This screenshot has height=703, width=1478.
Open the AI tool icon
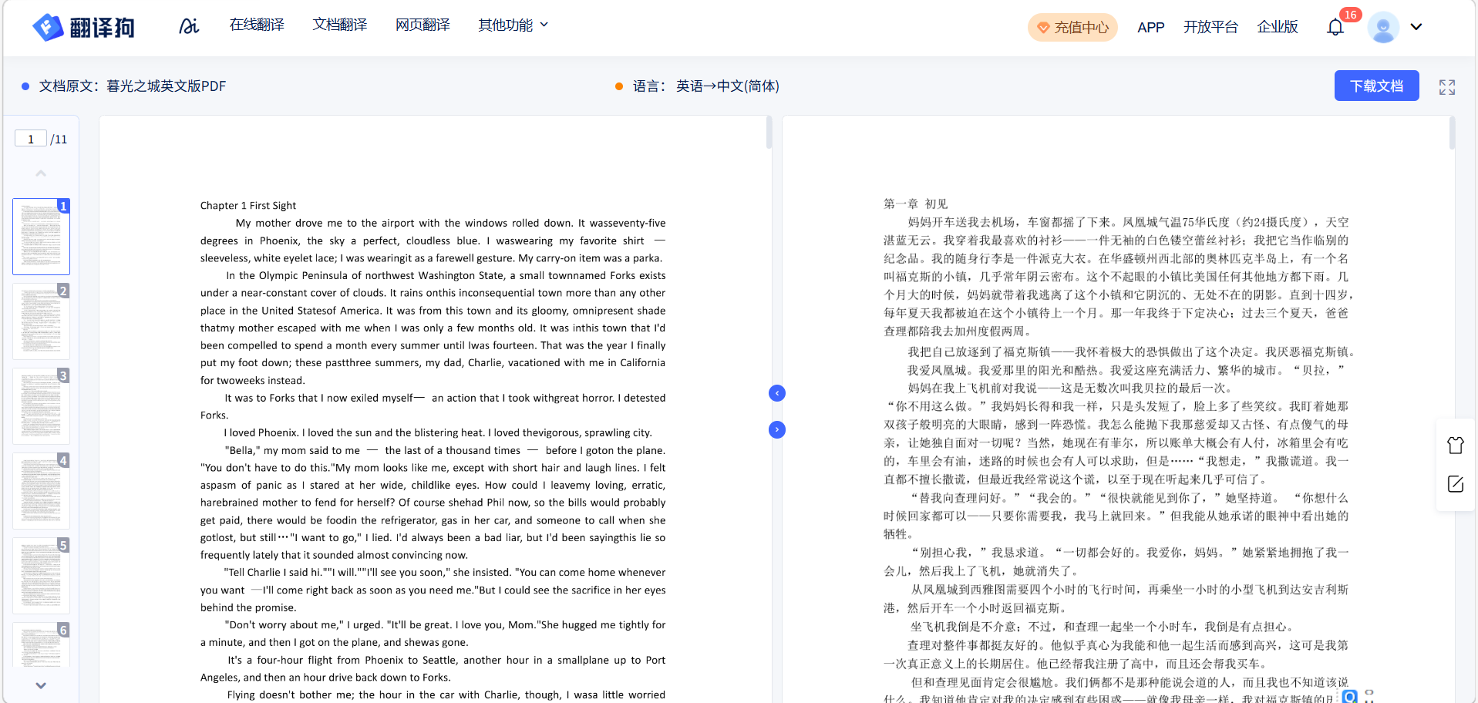point(189,26)
